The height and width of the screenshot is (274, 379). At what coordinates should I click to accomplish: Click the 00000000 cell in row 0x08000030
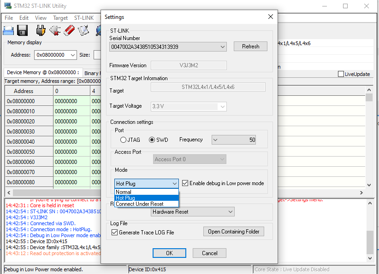coord(71,132)
